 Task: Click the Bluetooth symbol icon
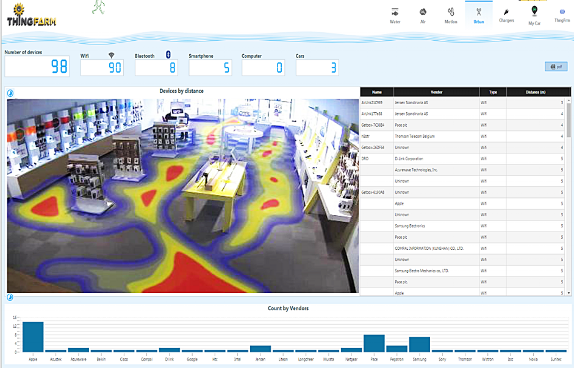[x=168, y=54]
